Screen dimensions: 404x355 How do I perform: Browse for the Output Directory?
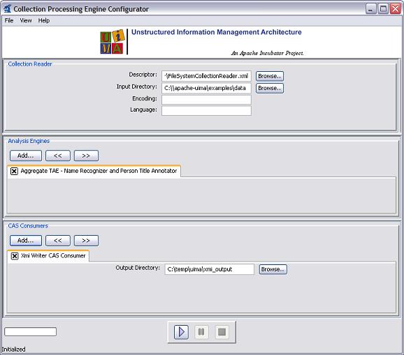click(x=273, y=269)
